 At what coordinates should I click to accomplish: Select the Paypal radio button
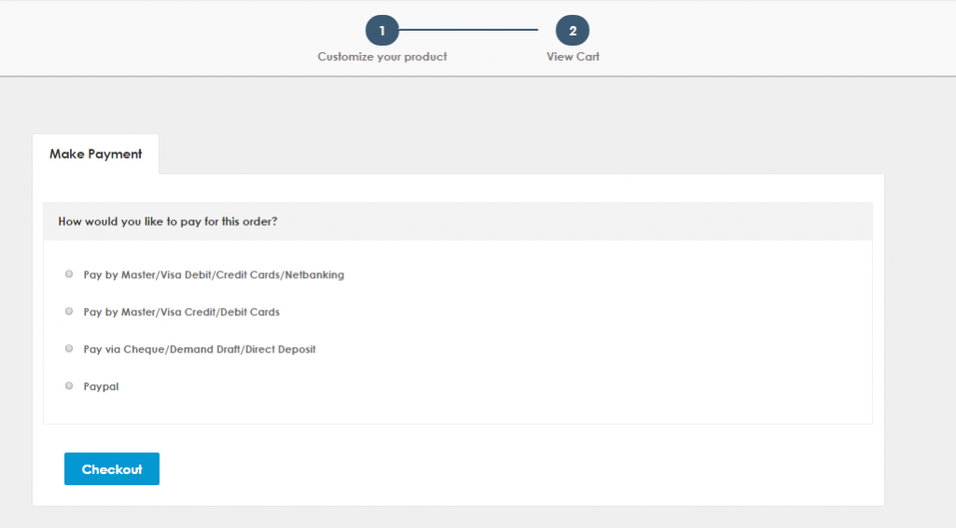click(x=69, y=385)
